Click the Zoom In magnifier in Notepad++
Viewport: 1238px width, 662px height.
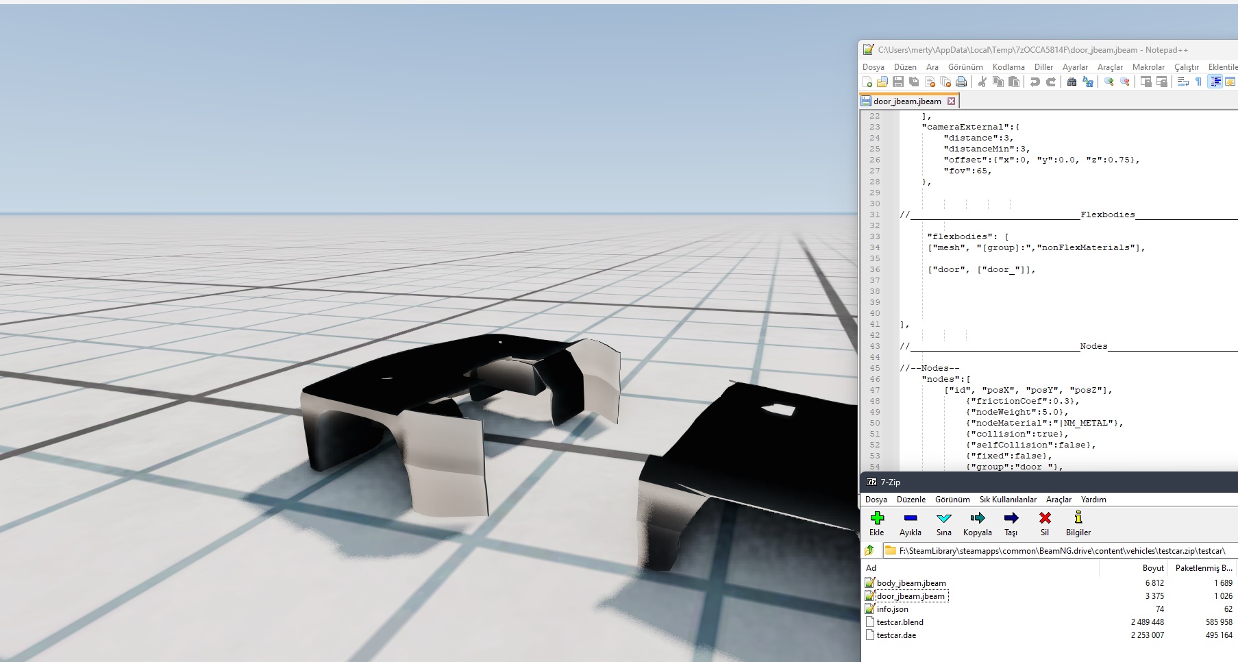tap(1109, 82)
